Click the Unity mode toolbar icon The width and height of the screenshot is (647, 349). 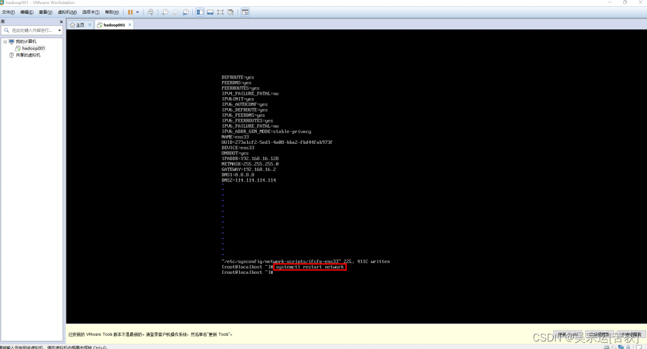[x=230, y=12]
